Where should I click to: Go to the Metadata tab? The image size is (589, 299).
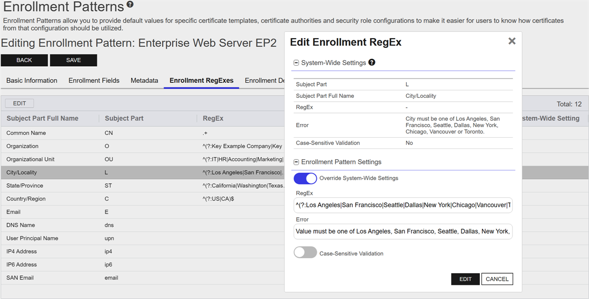(144, 81)
